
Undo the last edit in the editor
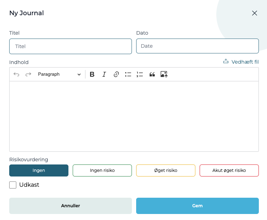(16, 74)
